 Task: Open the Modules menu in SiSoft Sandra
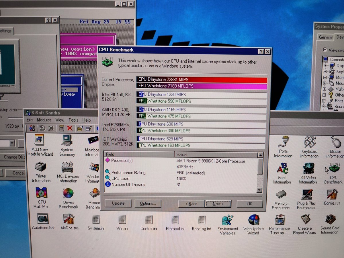tap(44, 120)
